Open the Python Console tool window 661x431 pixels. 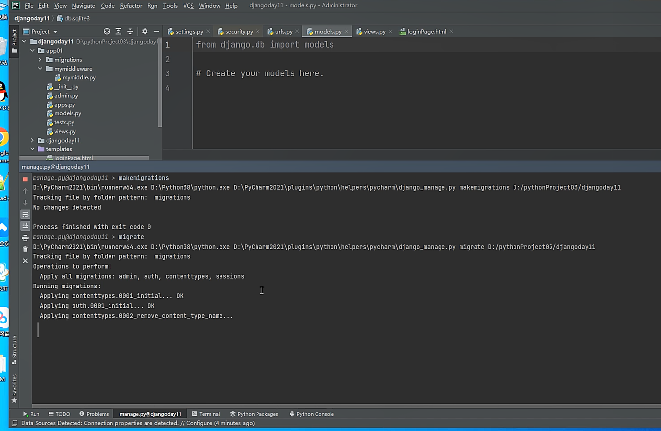click(x=312, y=414)
